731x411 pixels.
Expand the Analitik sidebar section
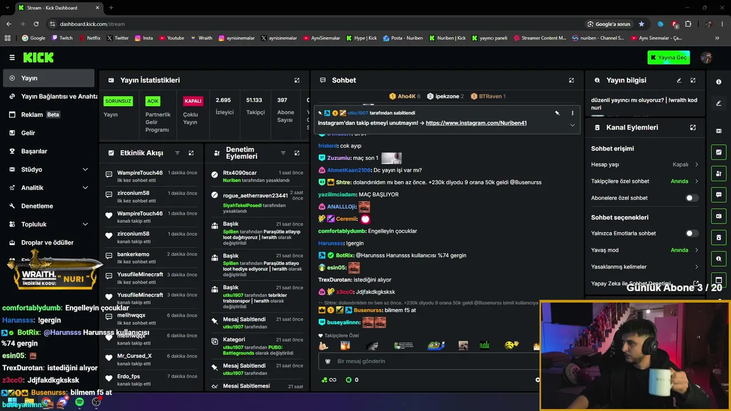coord(85,188)
